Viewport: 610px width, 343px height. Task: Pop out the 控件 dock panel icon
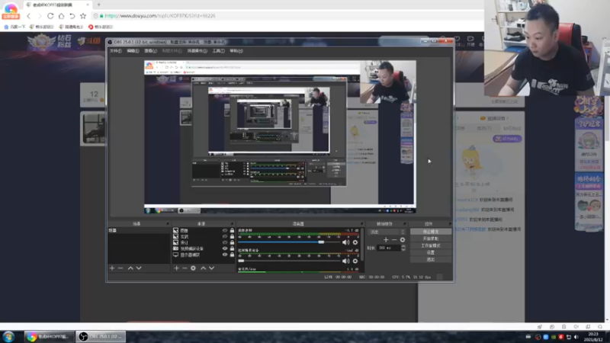click(x=450, y=224)
